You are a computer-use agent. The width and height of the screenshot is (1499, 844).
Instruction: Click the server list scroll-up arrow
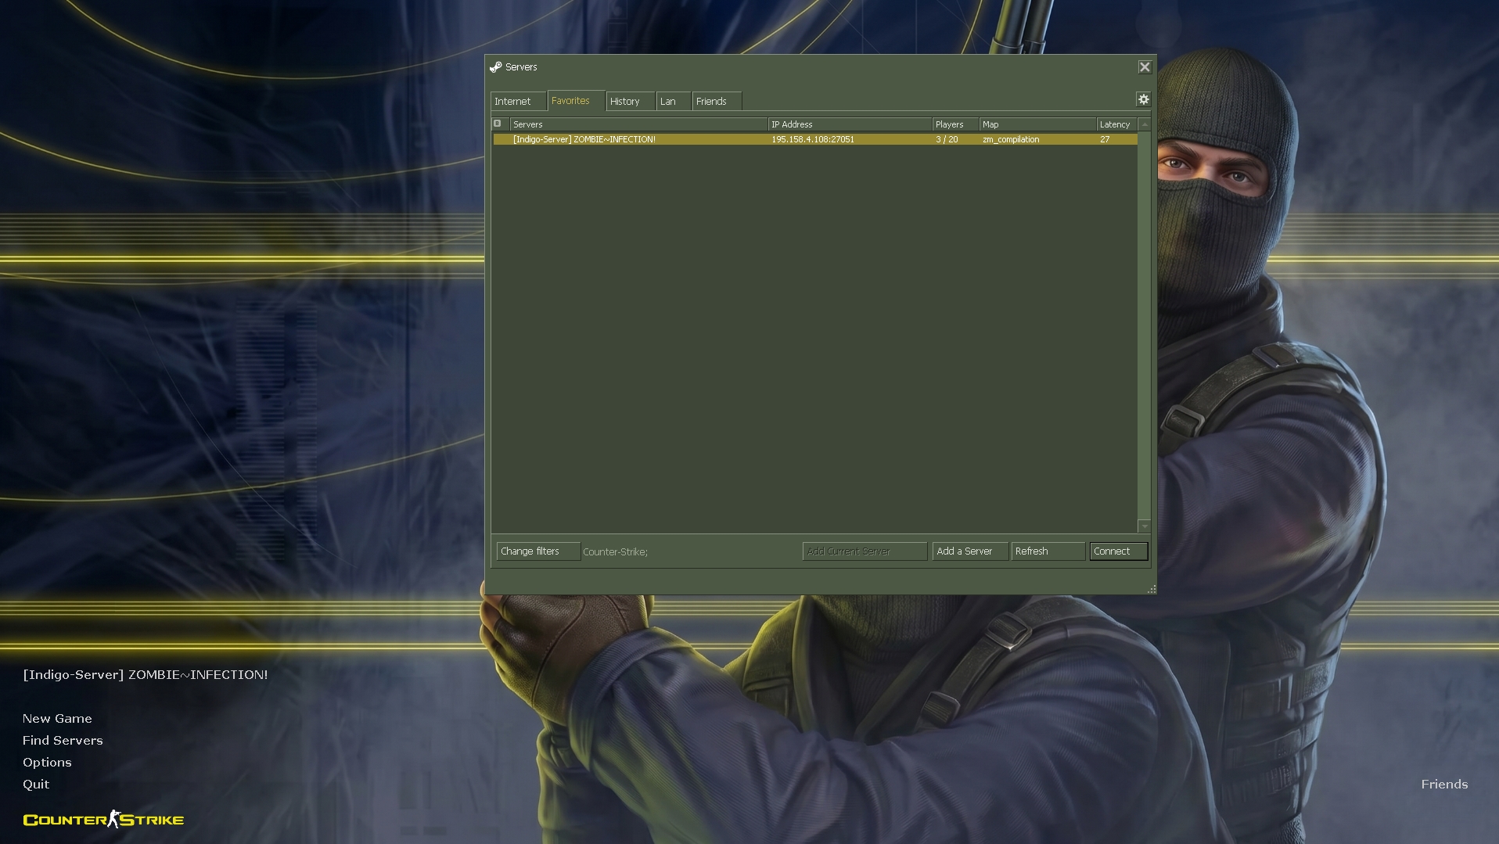coord(1145,124)
